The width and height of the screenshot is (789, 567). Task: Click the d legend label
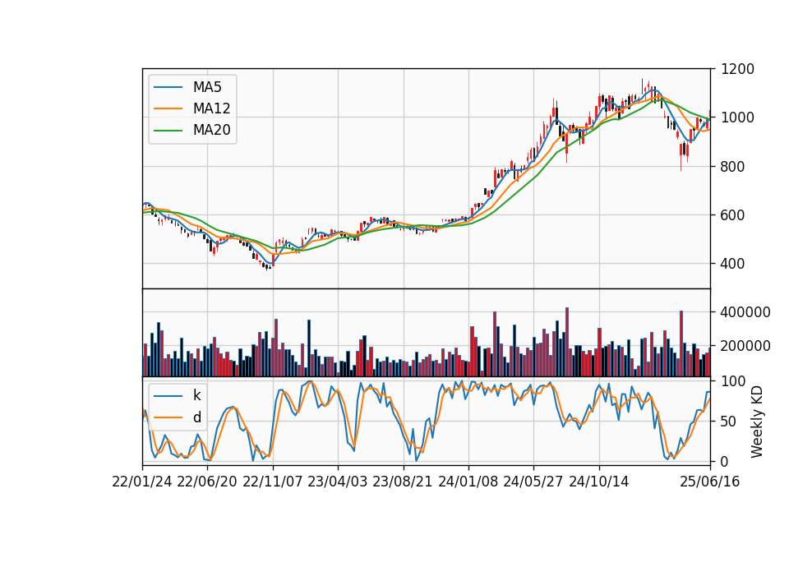pyautogui.click(x=196, y=417)
